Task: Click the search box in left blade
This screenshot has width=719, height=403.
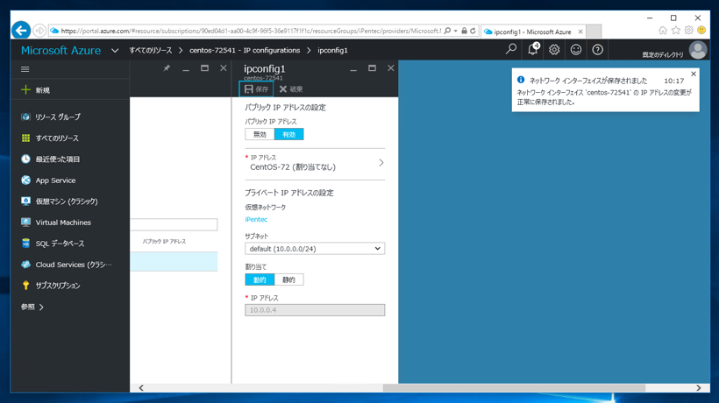Action: (x=174, y=224)
